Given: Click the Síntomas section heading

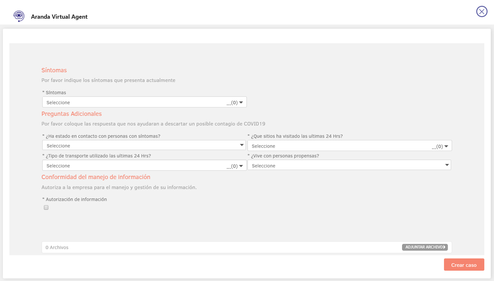Looking at the screenshot, I should click(54, 70).
